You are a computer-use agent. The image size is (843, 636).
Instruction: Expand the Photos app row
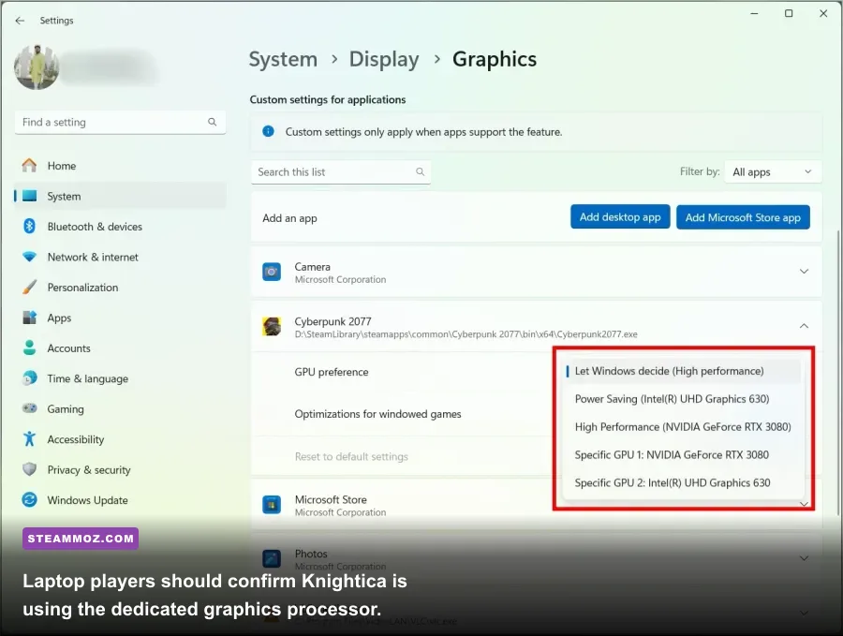point(804,558)
